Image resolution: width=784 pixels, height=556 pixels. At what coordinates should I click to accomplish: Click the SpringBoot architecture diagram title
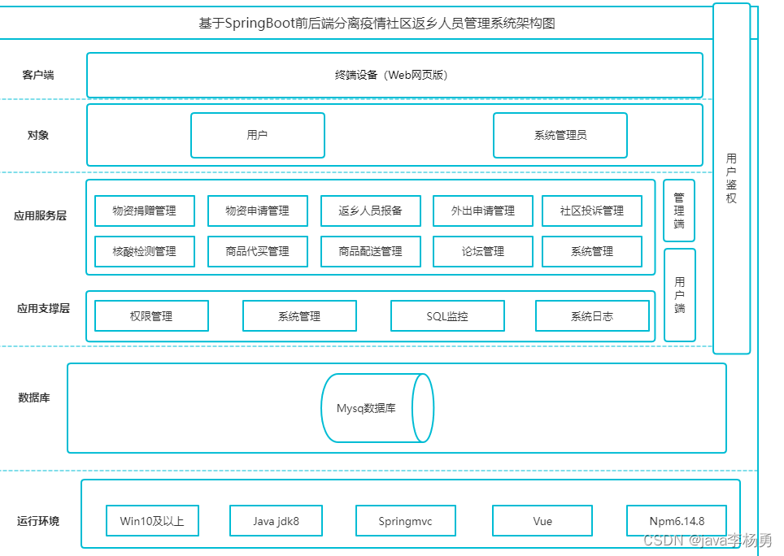click(377, 24)
